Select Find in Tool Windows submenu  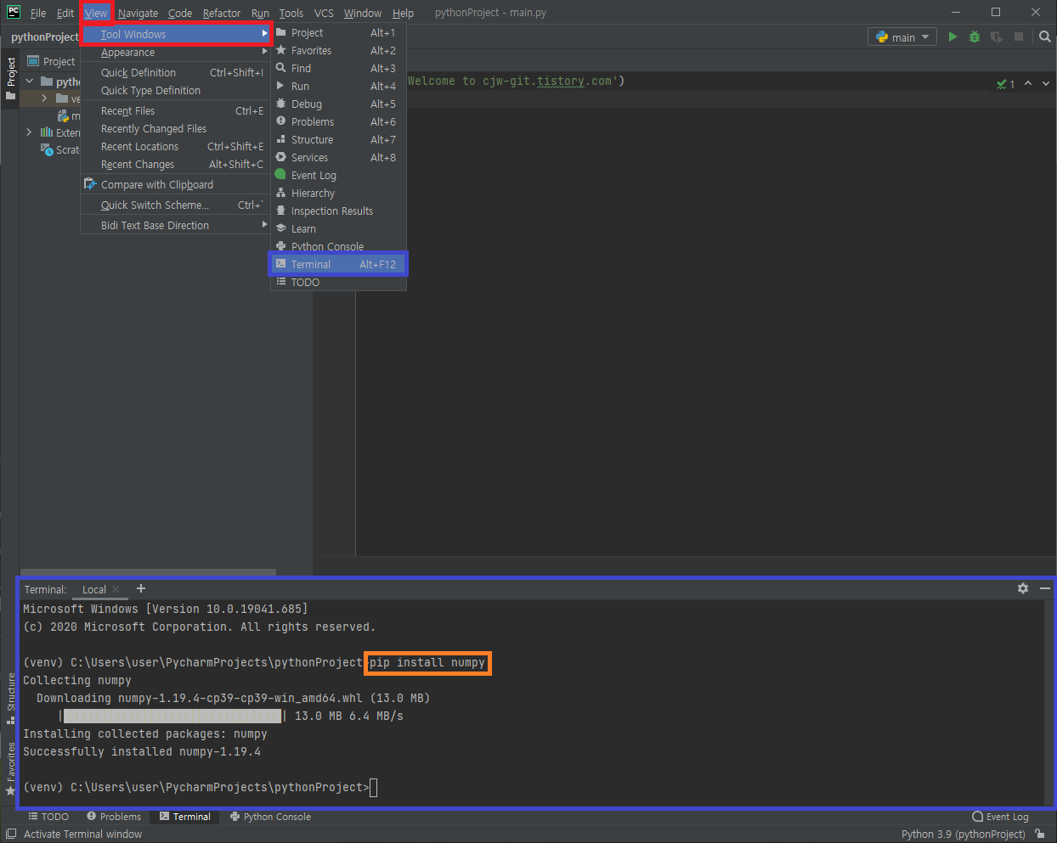[338, 69]
